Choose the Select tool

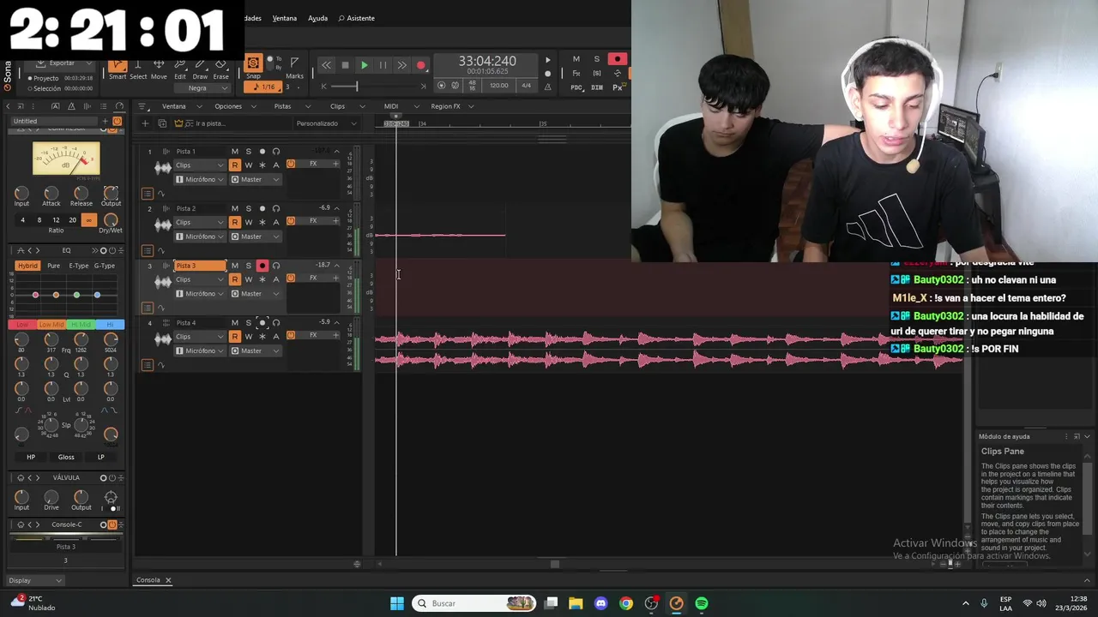pyautogui.click(x=138, y=69)
